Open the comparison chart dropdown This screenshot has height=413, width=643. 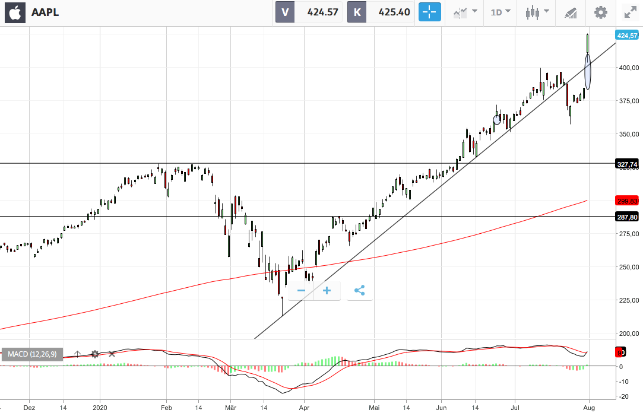tap(465, 12)
